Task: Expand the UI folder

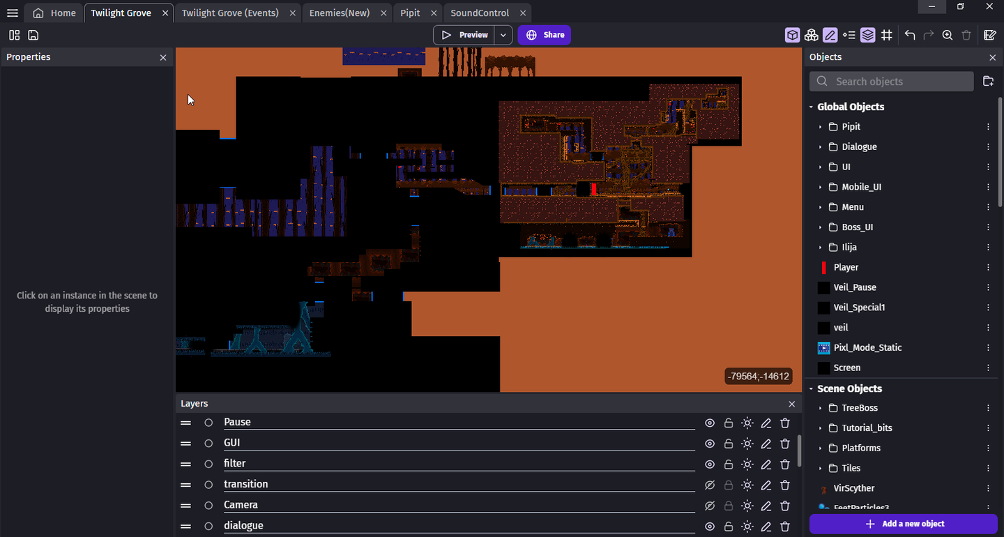Action: tap(821, 167)
